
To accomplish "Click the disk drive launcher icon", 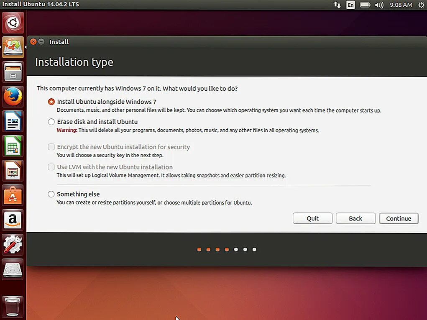I will click(x=13, y=270).
